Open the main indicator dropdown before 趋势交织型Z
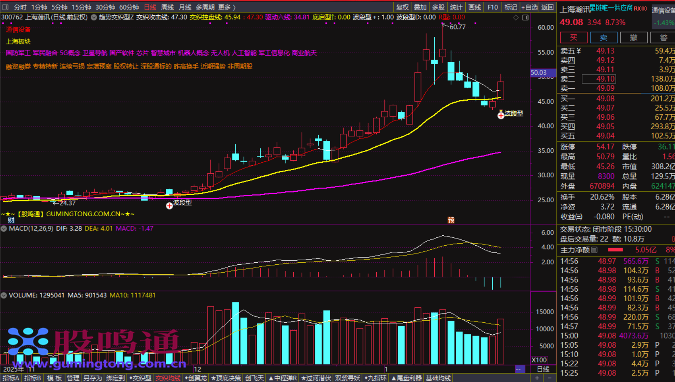 (94, 17)
